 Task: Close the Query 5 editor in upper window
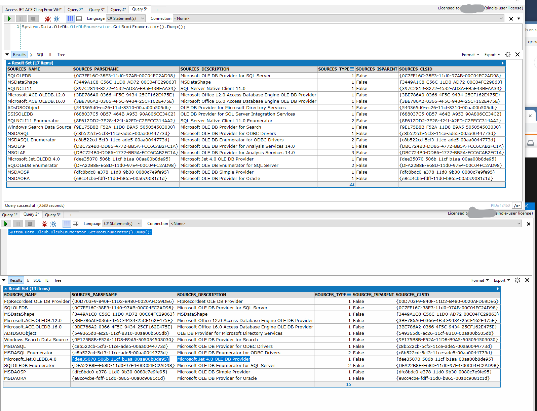[x=511, y=19]
